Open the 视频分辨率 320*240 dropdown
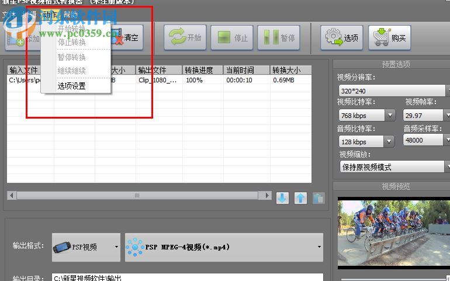The height and width of the screenshot is (281, 450). [x=394, y=91]
